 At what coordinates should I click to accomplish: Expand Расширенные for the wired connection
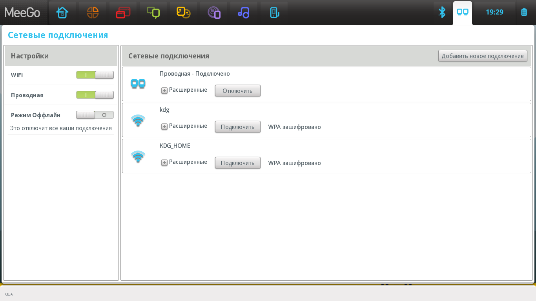184,90
